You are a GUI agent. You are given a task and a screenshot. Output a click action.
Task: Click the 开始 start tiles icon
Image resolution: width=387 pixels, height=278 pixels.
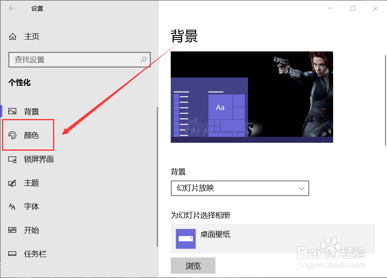click(12, 230)
